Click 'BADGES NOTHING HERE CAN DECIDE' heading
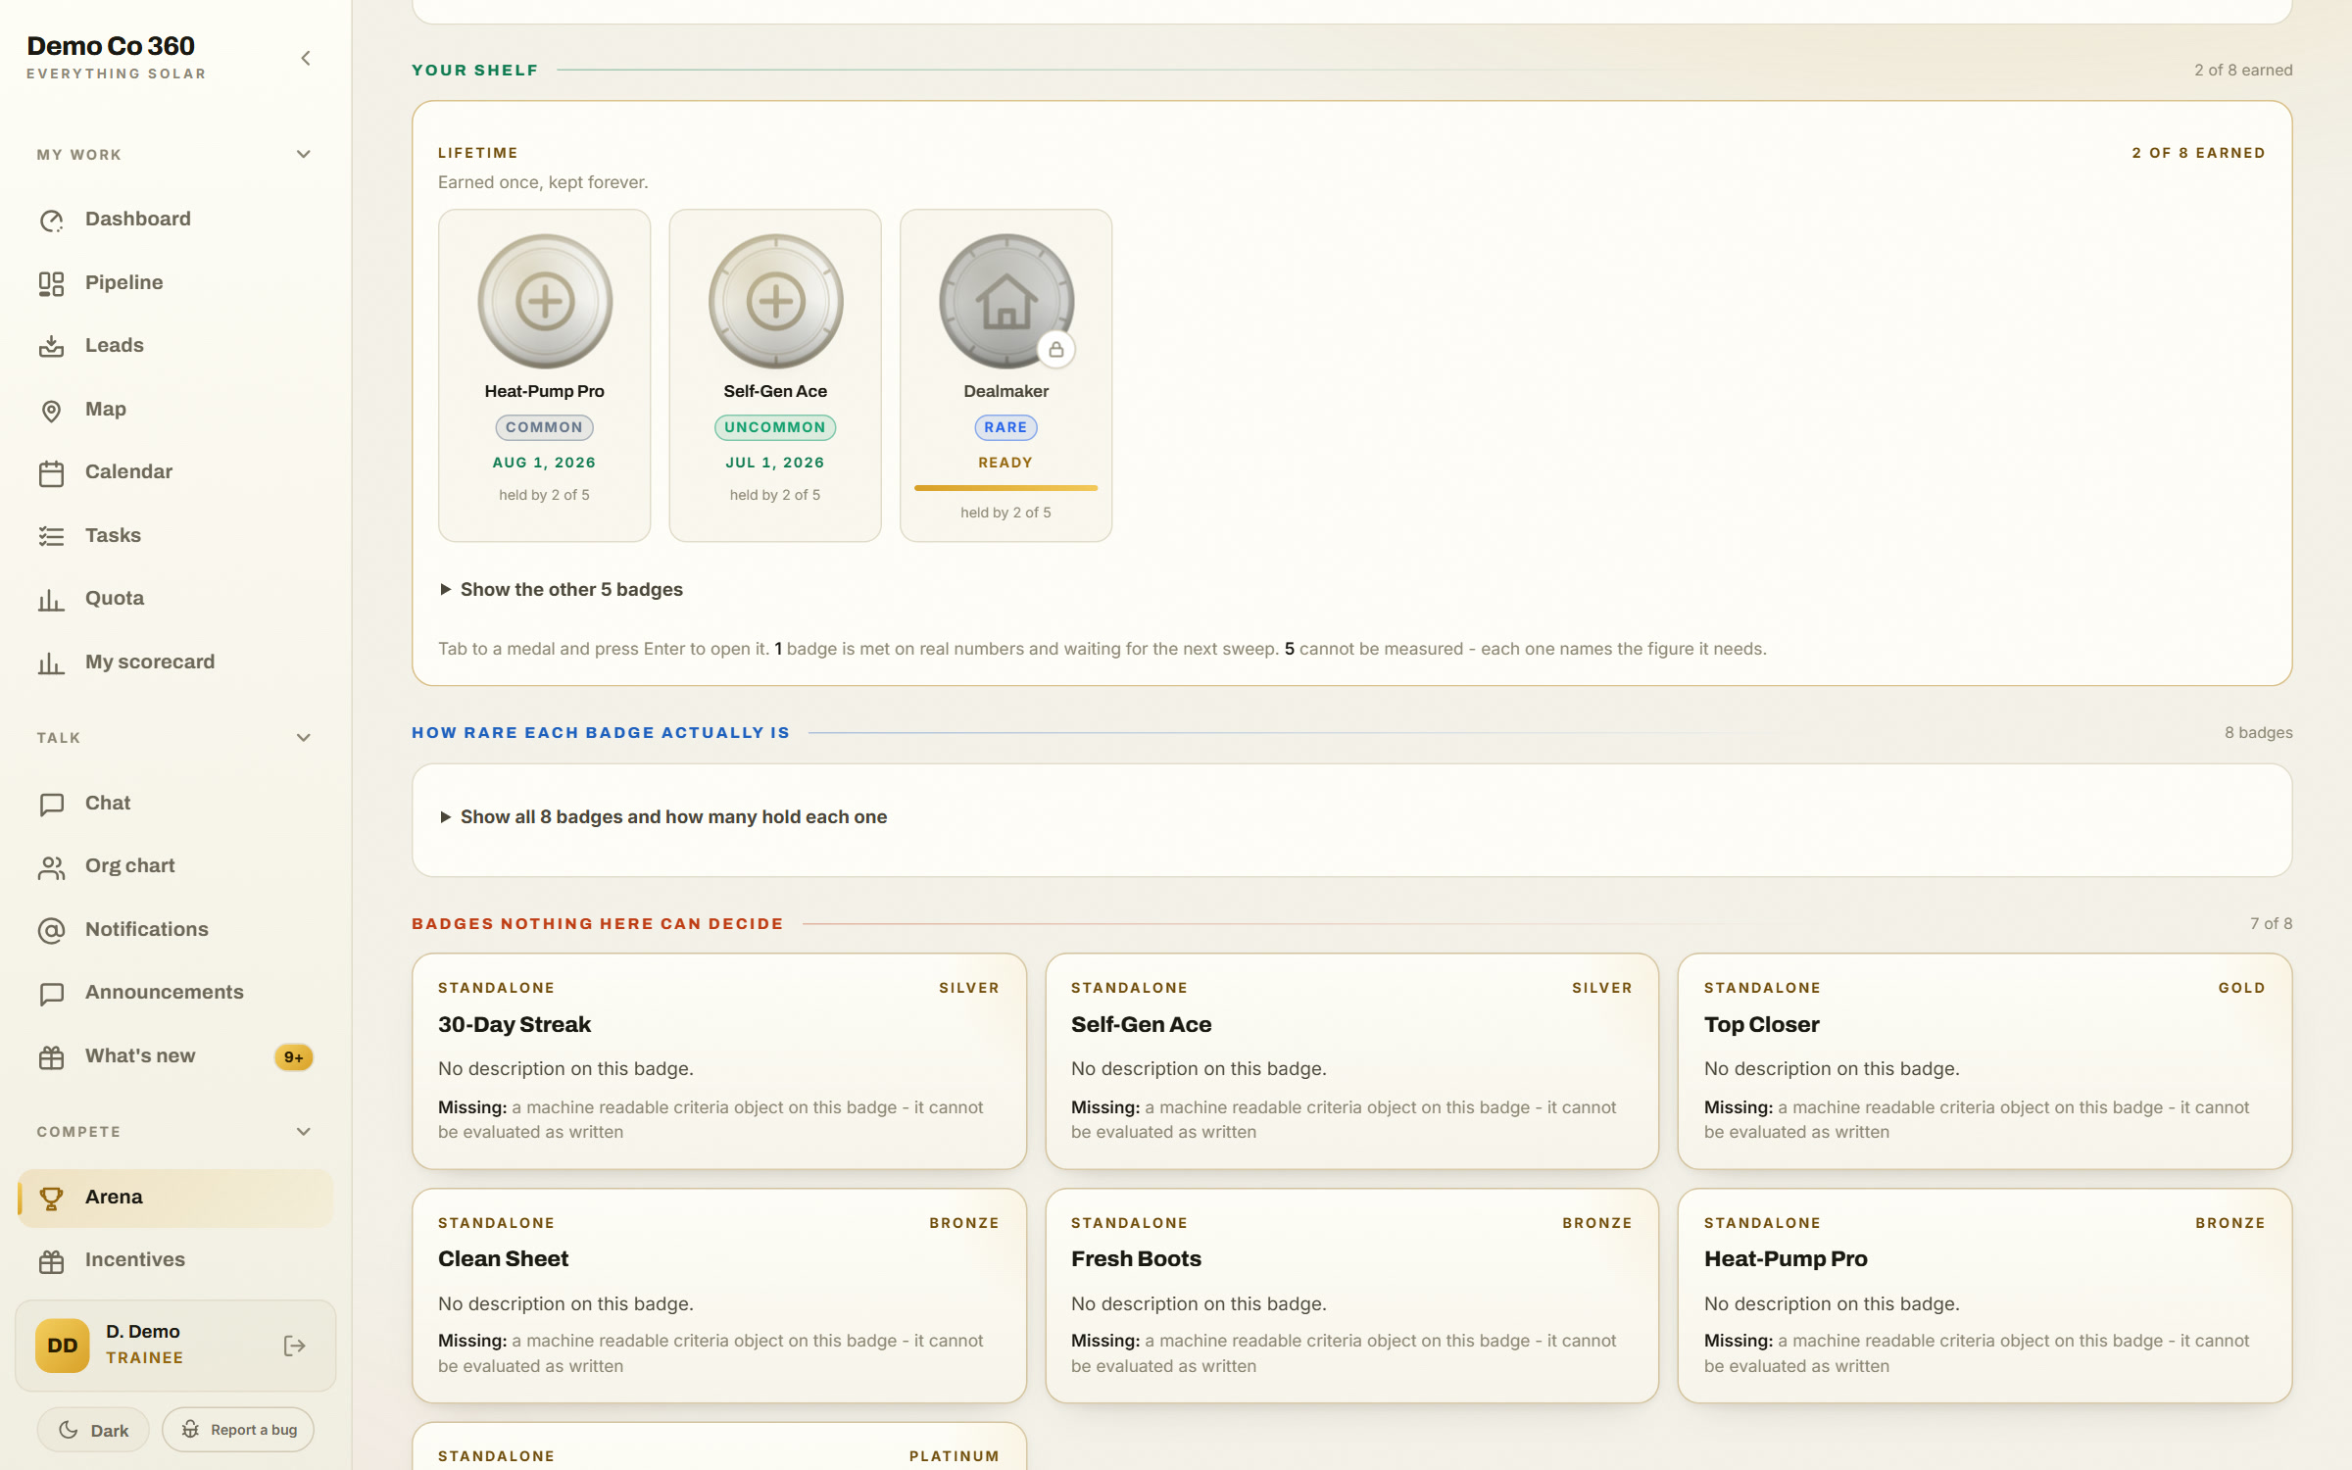This screenshot has height=1470, width=2352. (598, 924)
